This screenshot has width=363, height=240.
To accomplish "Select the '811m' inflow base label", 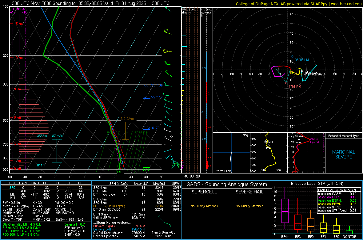I will pyautogui.click(x=41, y=165).
